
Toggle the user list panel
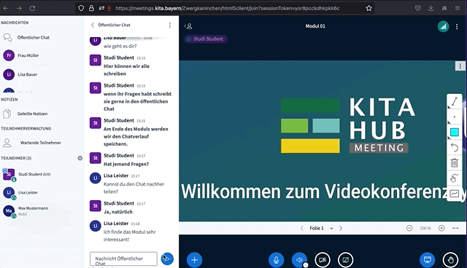[x=188, y=26]
